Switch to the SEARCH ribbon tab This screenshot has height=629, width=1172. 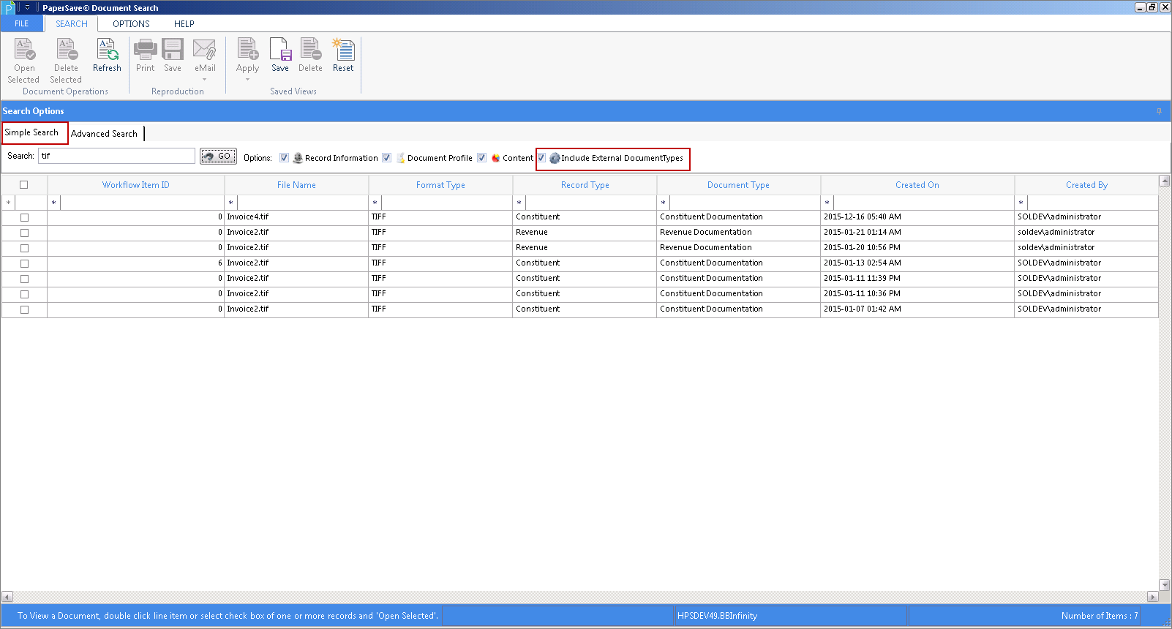(x=72, y=23)
